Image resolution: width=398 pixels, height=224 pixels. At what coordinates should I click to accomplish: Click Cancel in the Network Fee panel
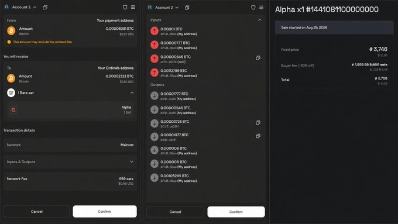tap(36, 211)
